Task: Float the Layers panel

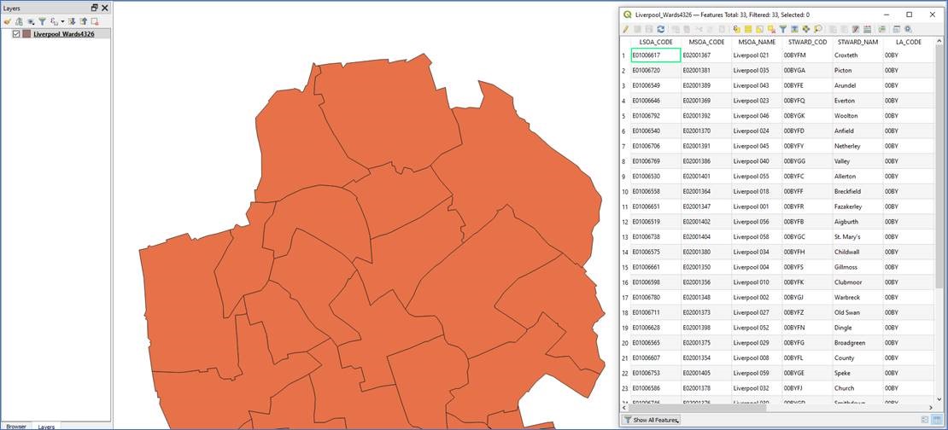Action: coord(94,8)
